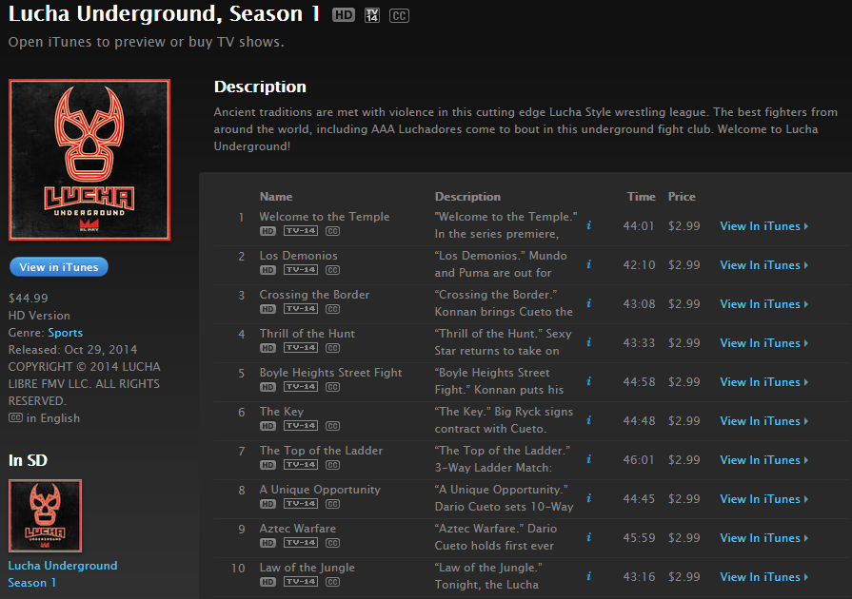Sort by the Price column header

click(x=682, y=197)
